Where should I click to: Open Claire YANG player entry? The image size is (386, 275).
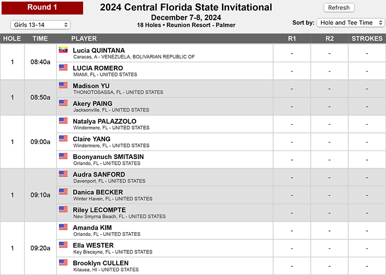[x=165, y=142]
